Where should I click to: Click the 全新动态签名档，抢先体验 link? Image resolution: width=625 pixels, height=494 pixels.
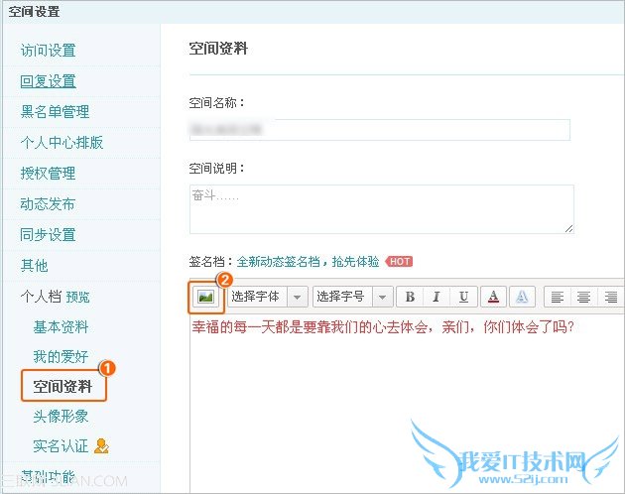pyautogui.click(x=308, y=262)
